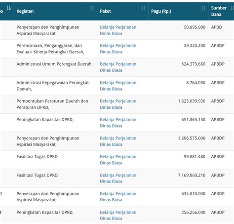Open Belanja Perjalanan Dinas Biasa link for 8.764.090

(118, 86)
